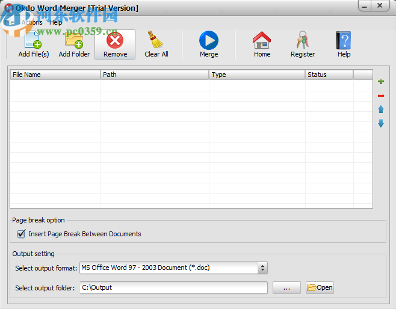Sort by the File Name column header

pyautogui.click(x=55, y=75)
